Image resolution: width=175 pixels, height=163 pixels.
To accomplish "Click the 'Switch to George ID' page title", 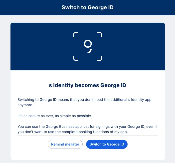I will click(x=87, y=7).
